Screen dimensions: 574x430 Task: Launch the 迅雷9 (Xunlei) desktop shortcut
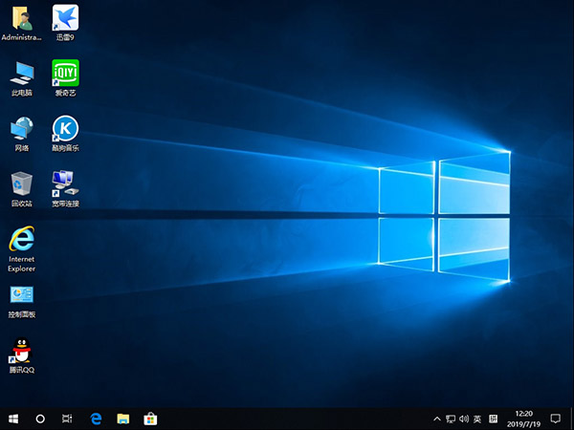point(65,23)
